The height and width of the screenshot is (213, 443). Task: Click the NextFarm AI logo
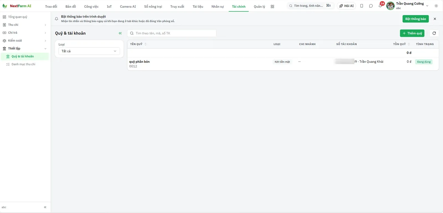pos(17,6)
